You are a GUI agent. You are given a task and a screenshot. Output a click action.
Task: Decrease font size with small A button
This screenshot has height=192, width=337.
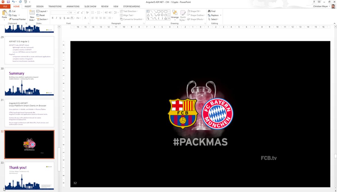(x=82, y=13)
